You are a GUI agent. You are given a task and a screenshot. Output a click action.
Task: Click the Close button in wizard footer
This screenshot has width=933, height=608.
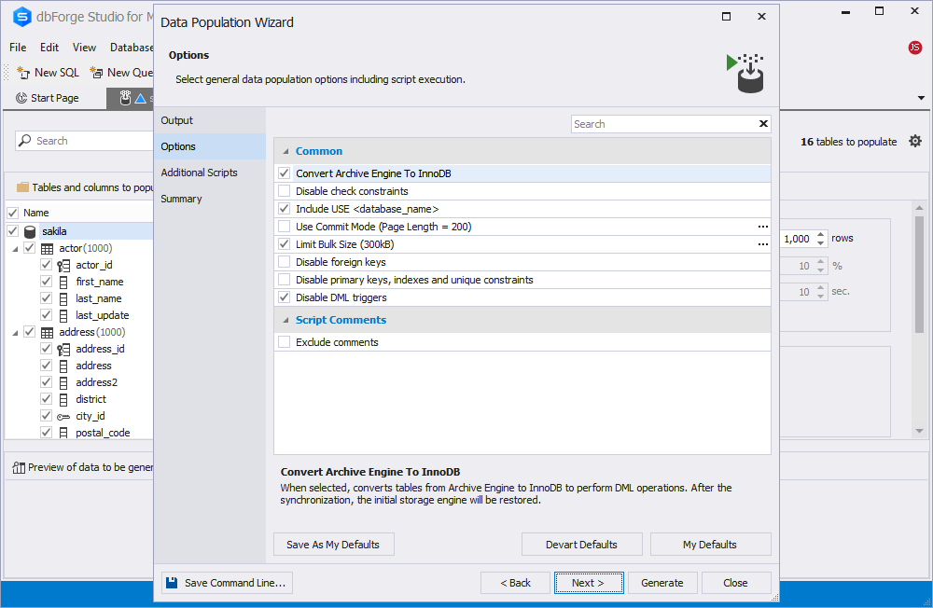[736, 583]
